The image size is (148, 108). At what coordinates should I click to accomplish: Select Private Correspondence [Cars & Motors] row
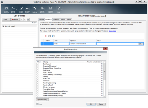click(54, 93)
